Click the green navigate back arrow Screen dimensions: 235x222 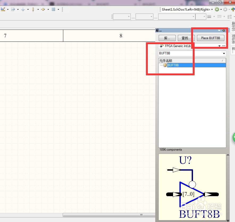coord(217,10)
